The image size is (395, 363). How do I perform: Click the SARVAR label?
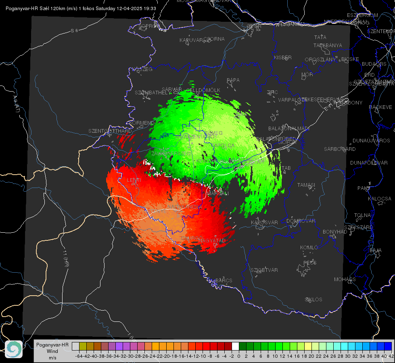(x=172, y=90)
